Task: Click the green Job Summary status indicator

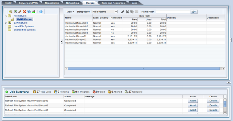Action: (7, 92)
